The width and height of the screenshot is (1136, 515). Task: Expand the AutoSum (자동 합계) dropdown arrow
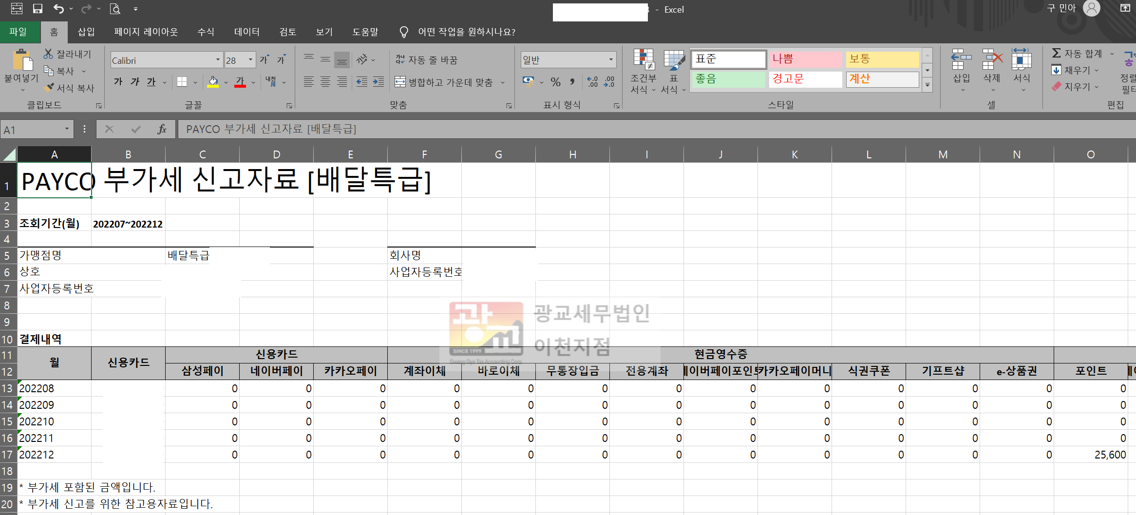pyautogui.click(x=1112, y=54)
